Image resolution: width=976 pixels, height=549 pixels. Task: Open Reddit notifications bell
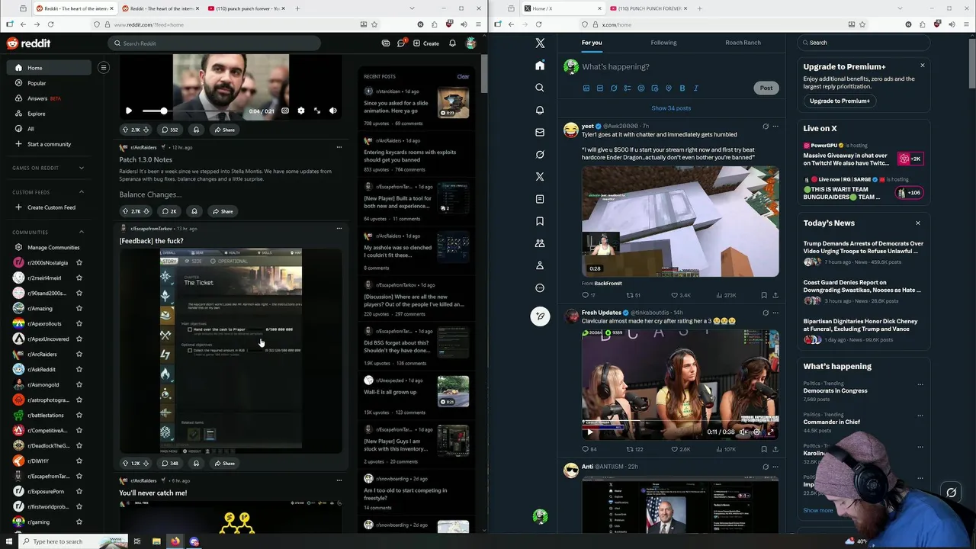tap(452, 43)
